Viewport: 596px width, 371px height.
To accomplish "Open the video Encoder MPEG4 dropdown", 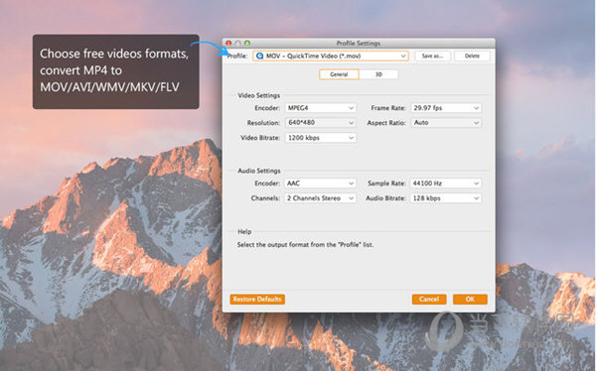I will [x=321, y=108].
